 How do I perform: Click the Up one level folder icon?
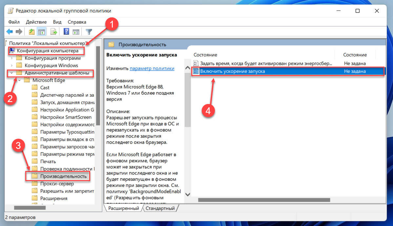pyautogui.click(x=31, y=32)
